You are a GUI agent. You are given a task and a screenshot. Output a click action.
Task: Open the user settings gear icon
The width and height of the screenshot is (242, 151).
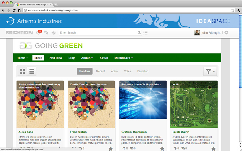(226, 32)
